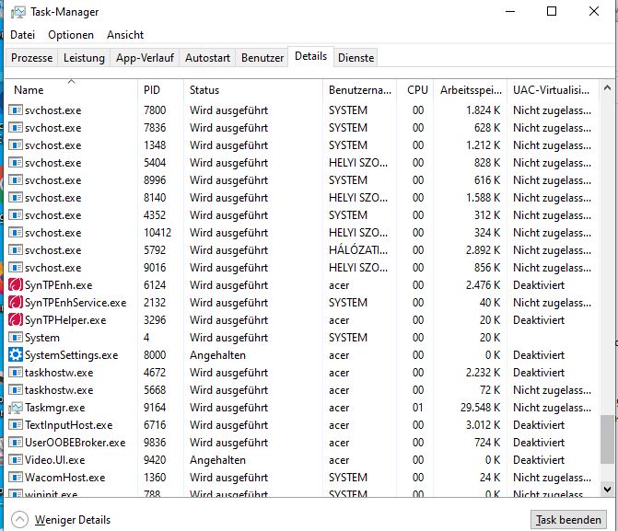Click the Deaktiviert cell of SynTPEnh.exe
This screenshot has width=618, height=531.
[539, 284]
